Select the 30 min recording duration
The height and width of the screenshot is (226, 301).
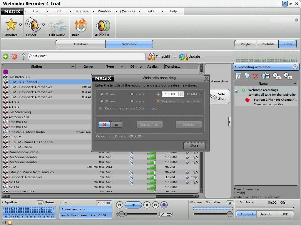tap(132, 94)
